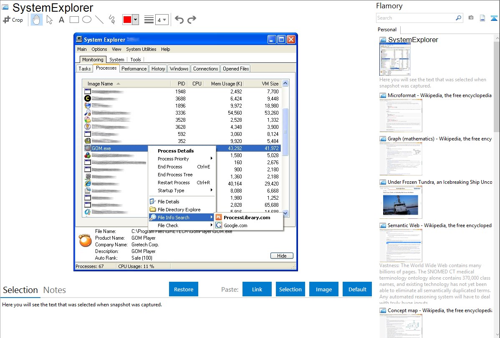Switch to the Connections tab
Screen dimensions: 500x338
(x=206, y=68)
